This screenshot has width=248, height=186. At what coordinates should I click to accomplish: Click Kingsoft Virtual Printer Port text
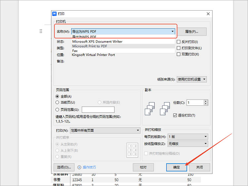click(93, 55)
